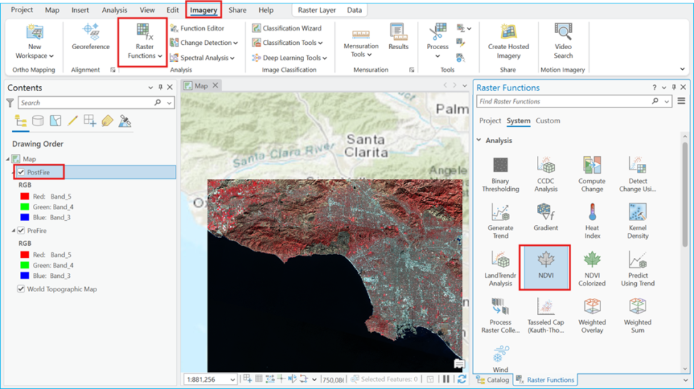The width and height of the screenshot is (694, 389).
Task: Click the Raster Functions pane scrollbar
Action: [685, 194]
